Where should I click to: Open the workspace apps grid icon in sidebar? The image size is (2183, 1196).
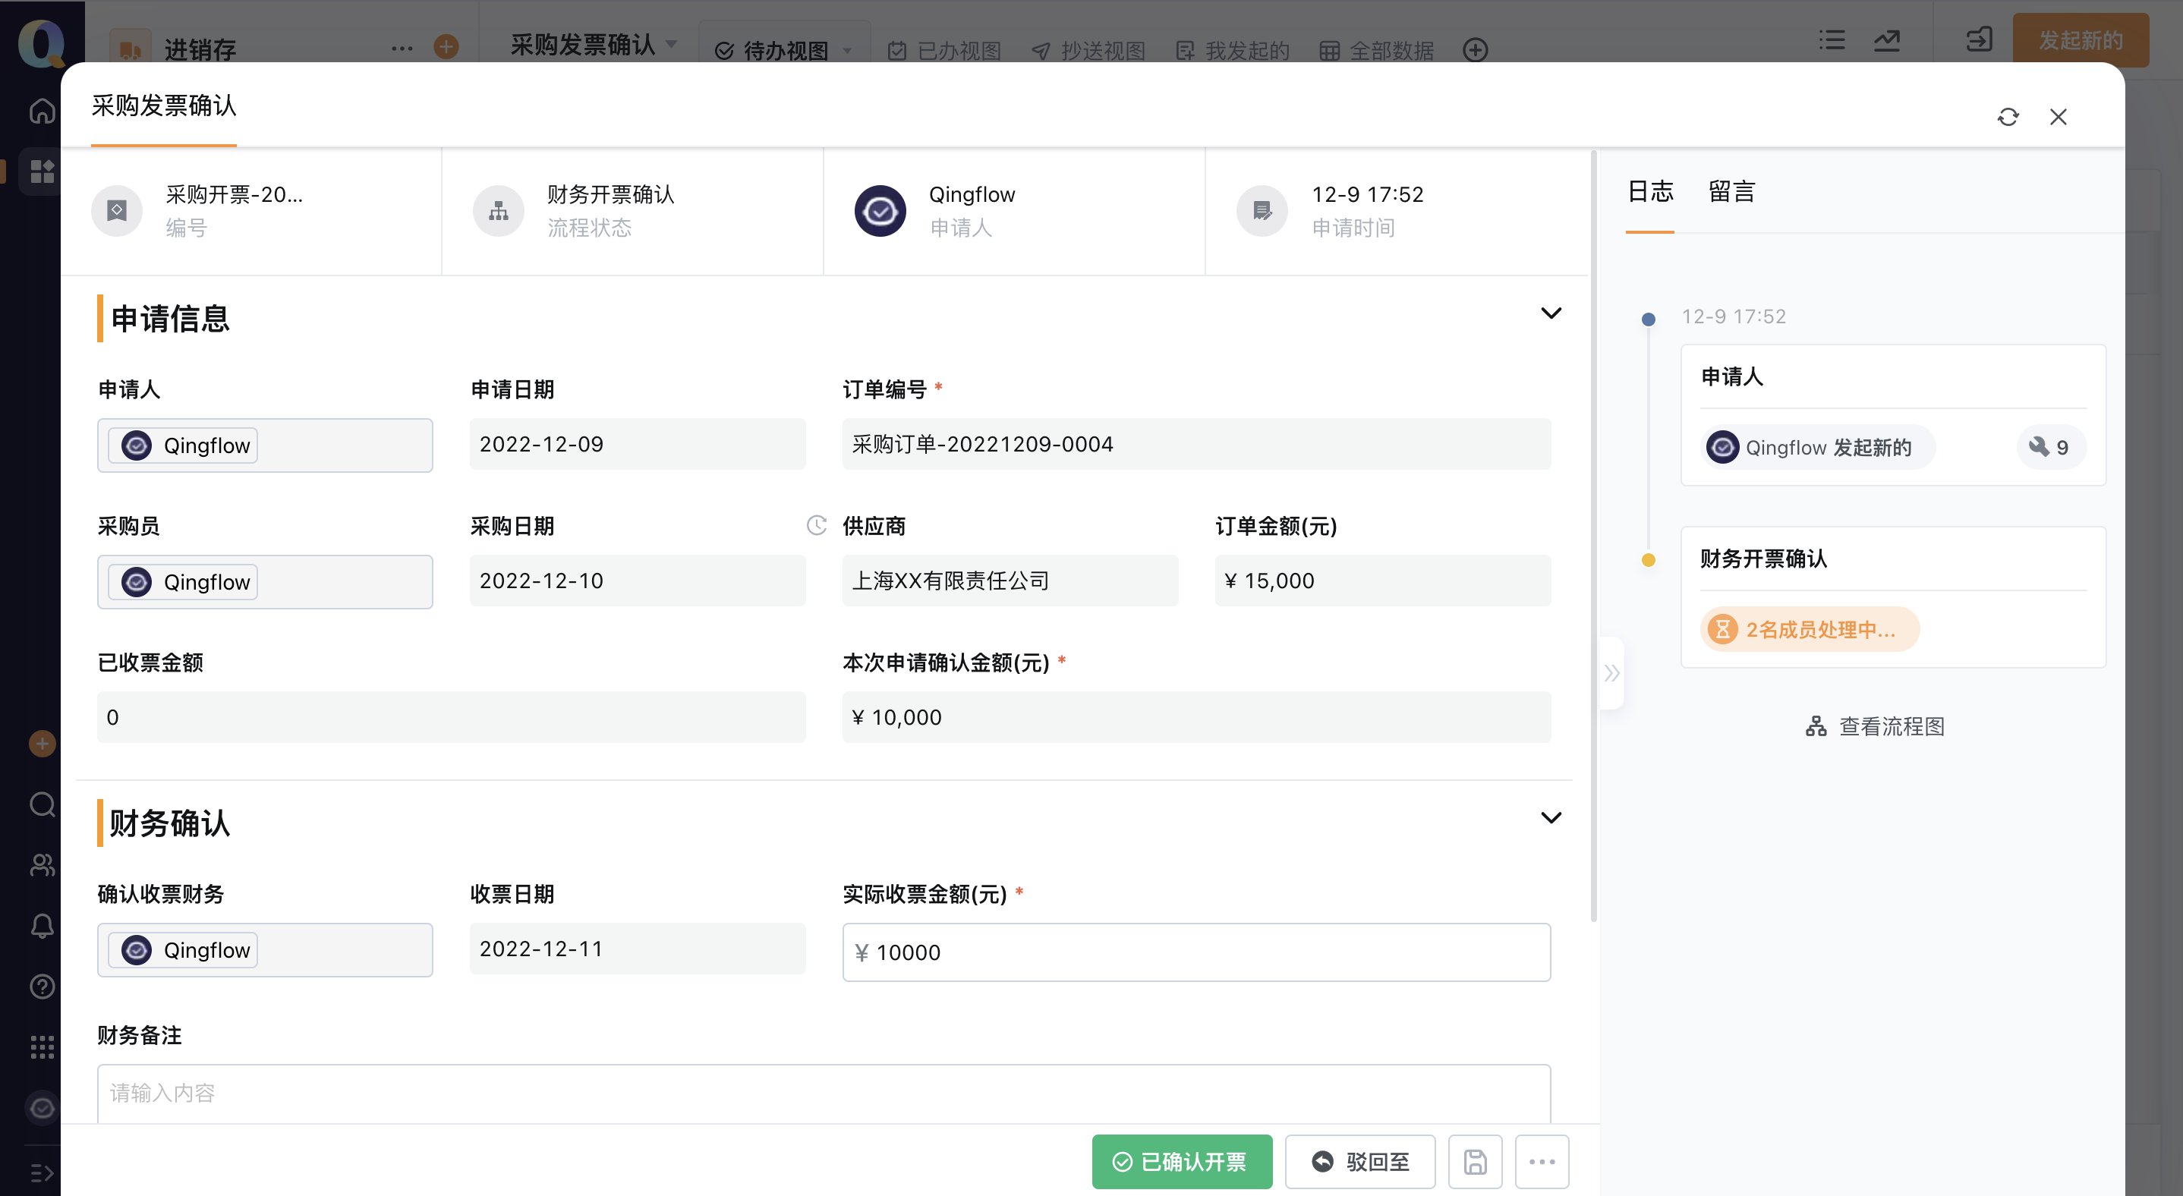(x=43, y=171)
